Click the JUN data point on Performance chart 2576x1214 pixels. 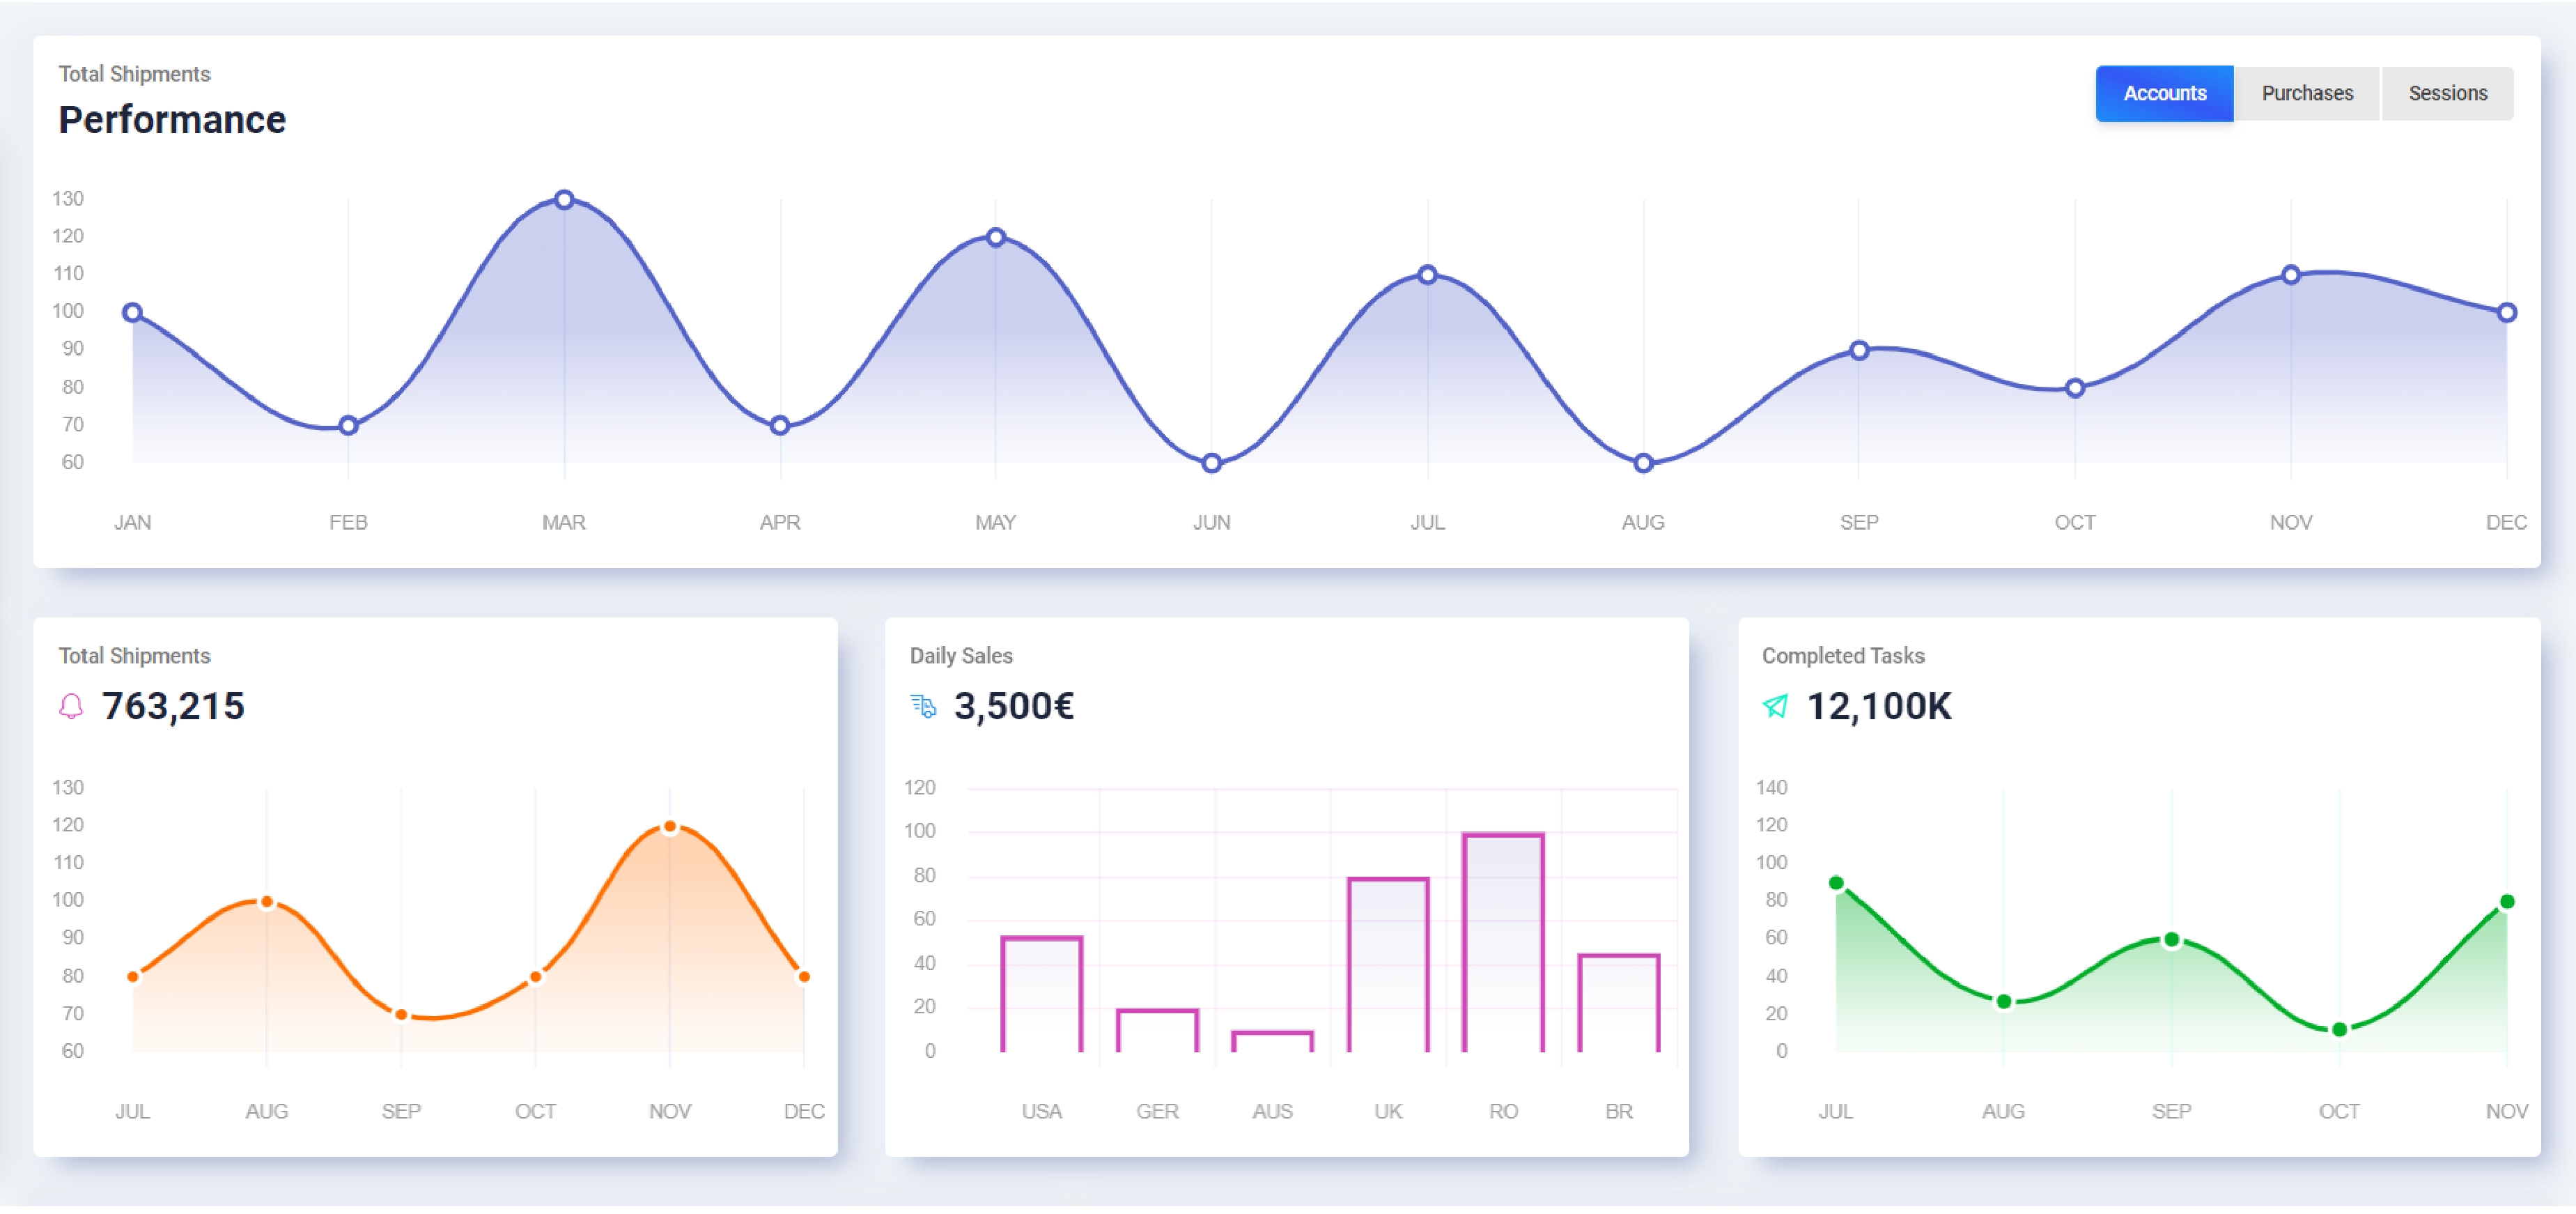click(x=1211, y=463)
